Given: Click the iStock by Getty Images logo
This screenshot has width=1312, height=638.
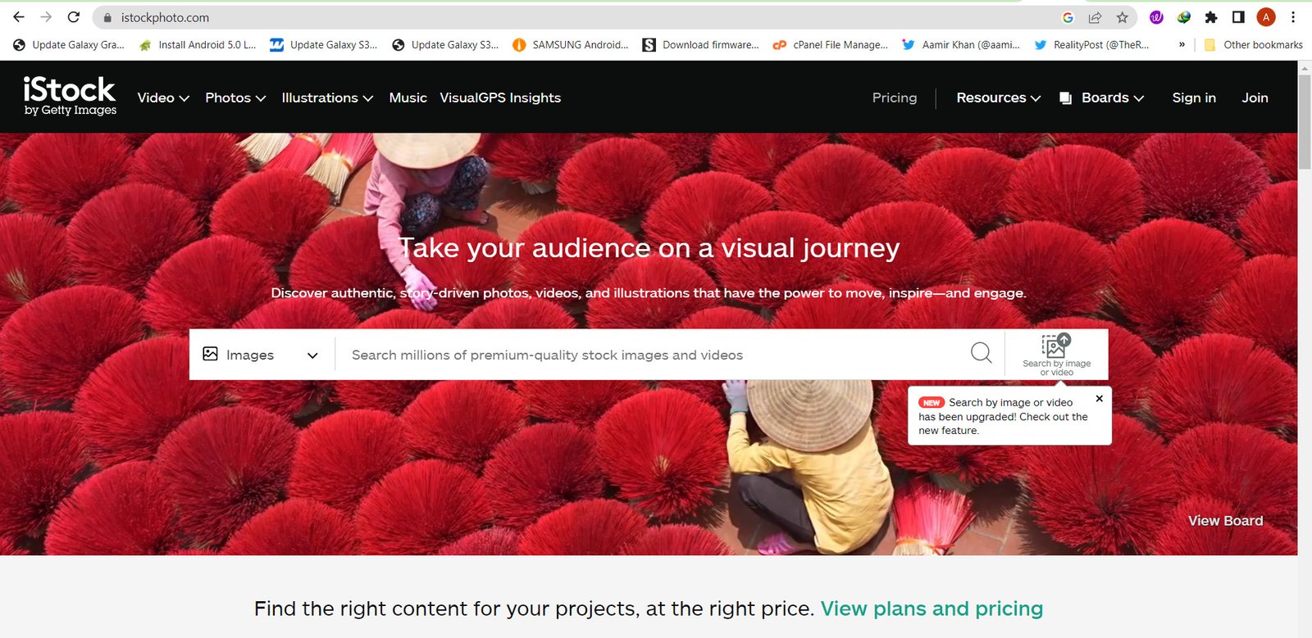Looking at the screenshot, I should 70,97.
